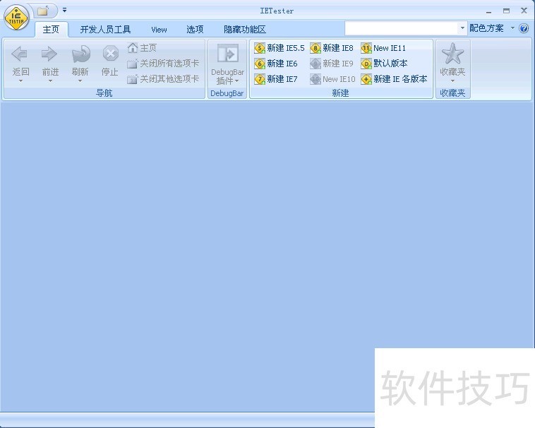Screen dimensions: 535x428
Task: Open the color scheme (配色方案) dropdown
Action: pyautogui.click(x=491, y=29)
